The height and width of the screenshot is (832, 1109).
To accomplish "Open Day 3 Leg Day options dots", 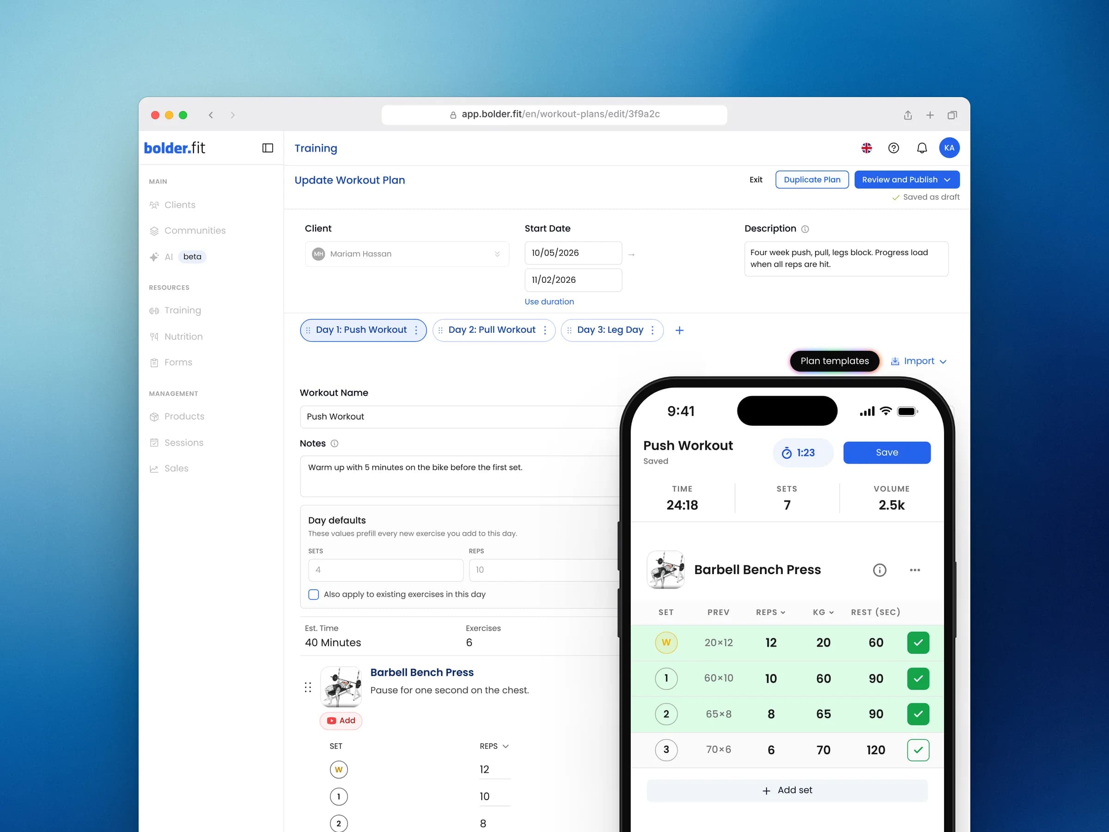I will pos(652,330).
